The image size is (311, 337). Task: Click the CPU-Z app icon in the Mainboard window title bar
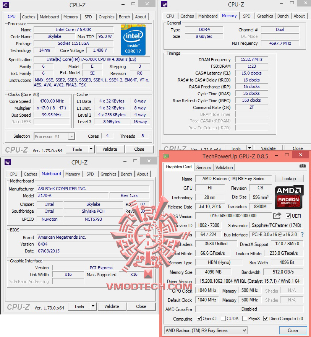(8, 162)
